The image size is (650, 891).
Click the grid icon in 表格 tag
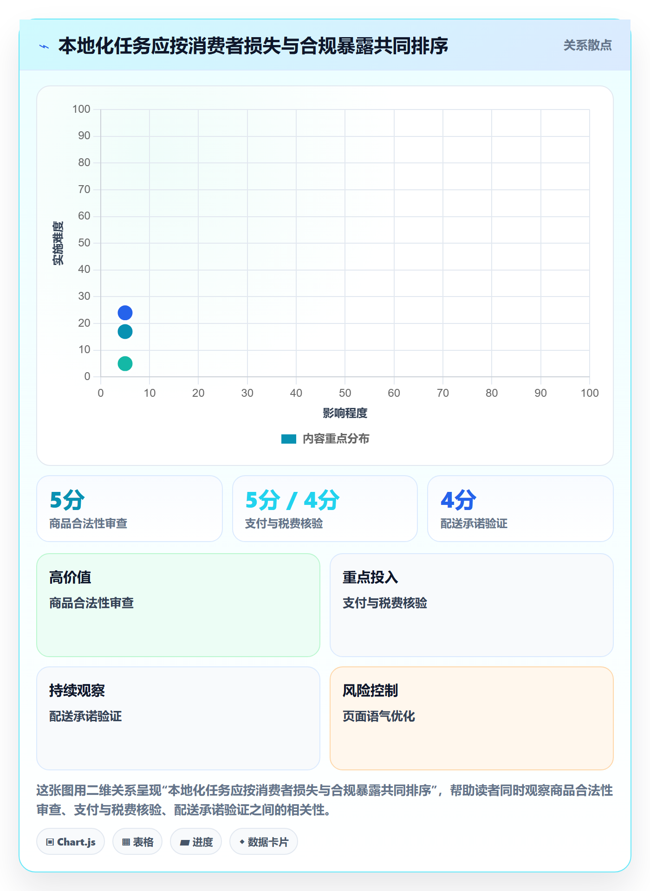[x=126, y=842]
